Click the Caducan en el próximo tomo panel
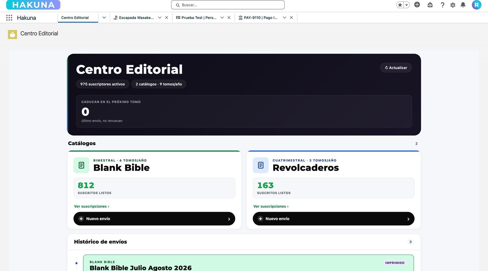 [244, 111]
